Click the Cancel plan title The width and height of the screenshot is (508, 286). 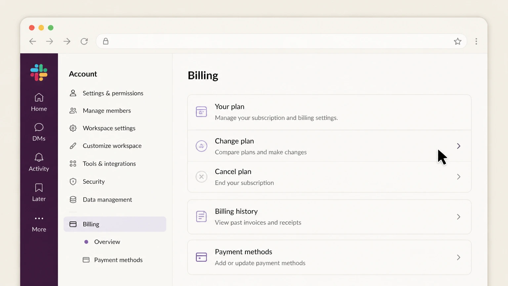(x=233, y=171)
